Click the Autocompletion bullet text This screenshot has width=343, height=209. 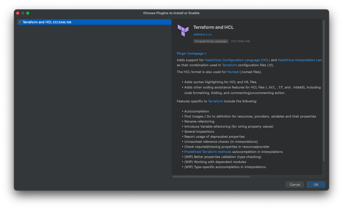pos(197,111)
